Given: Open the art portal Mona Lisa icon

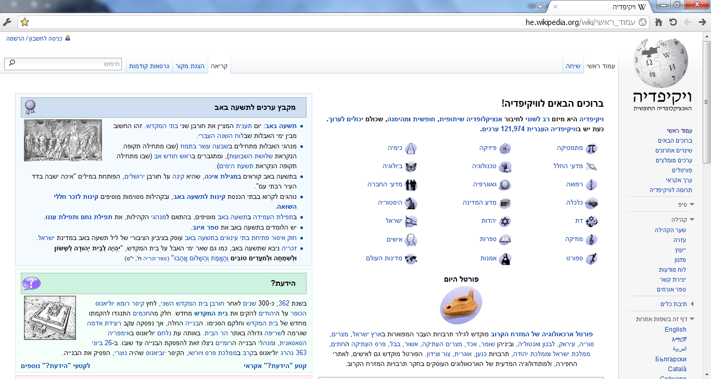Looking at the screenshot, I should point(505,258).
